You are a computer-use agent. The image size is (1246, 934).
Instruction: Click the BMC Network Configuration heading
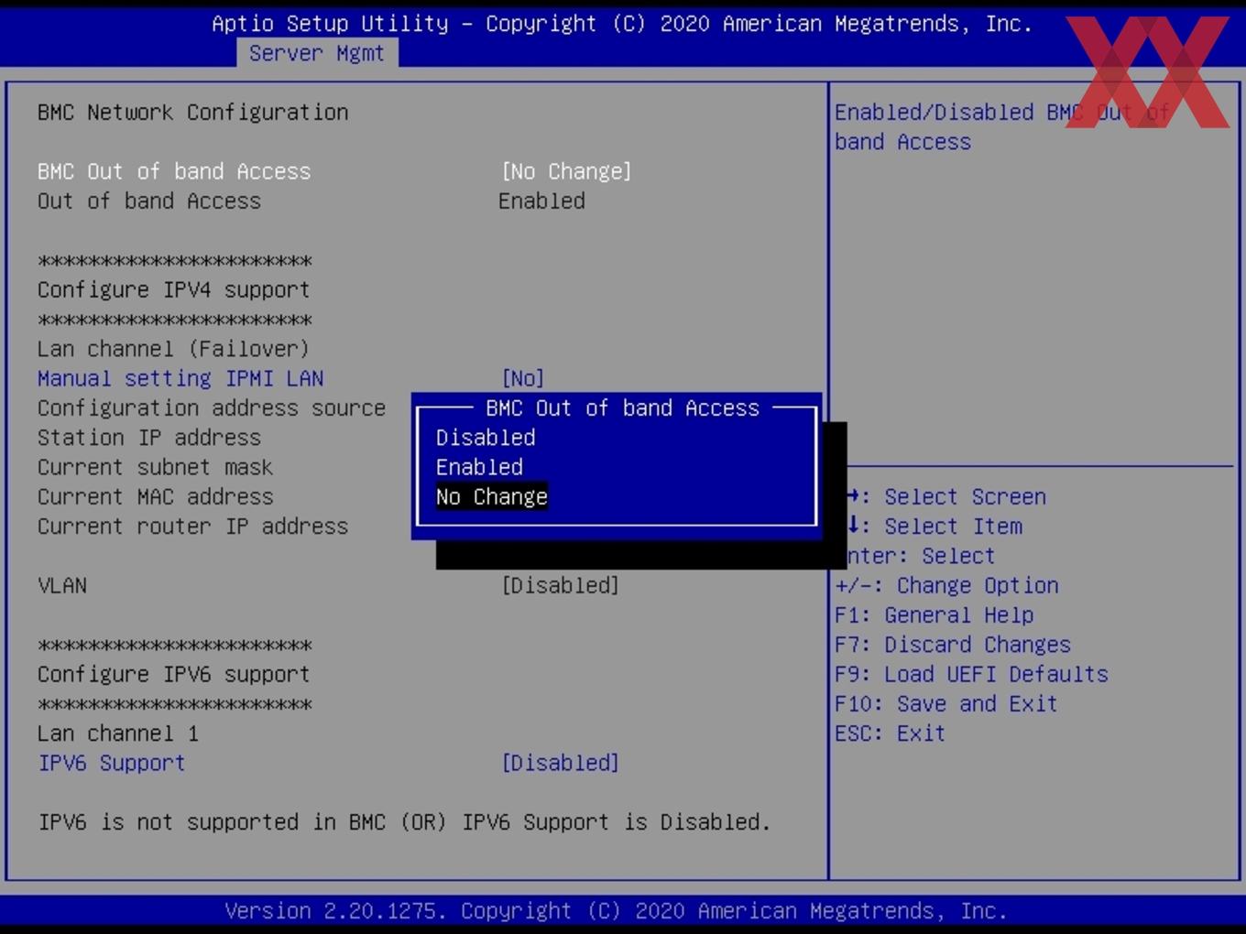(193, 113)
